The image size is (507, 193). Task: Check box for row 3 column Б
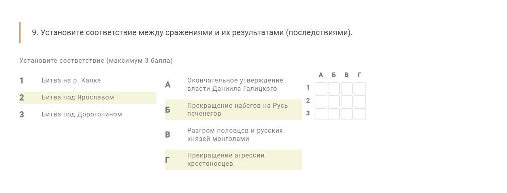(334, 114)
